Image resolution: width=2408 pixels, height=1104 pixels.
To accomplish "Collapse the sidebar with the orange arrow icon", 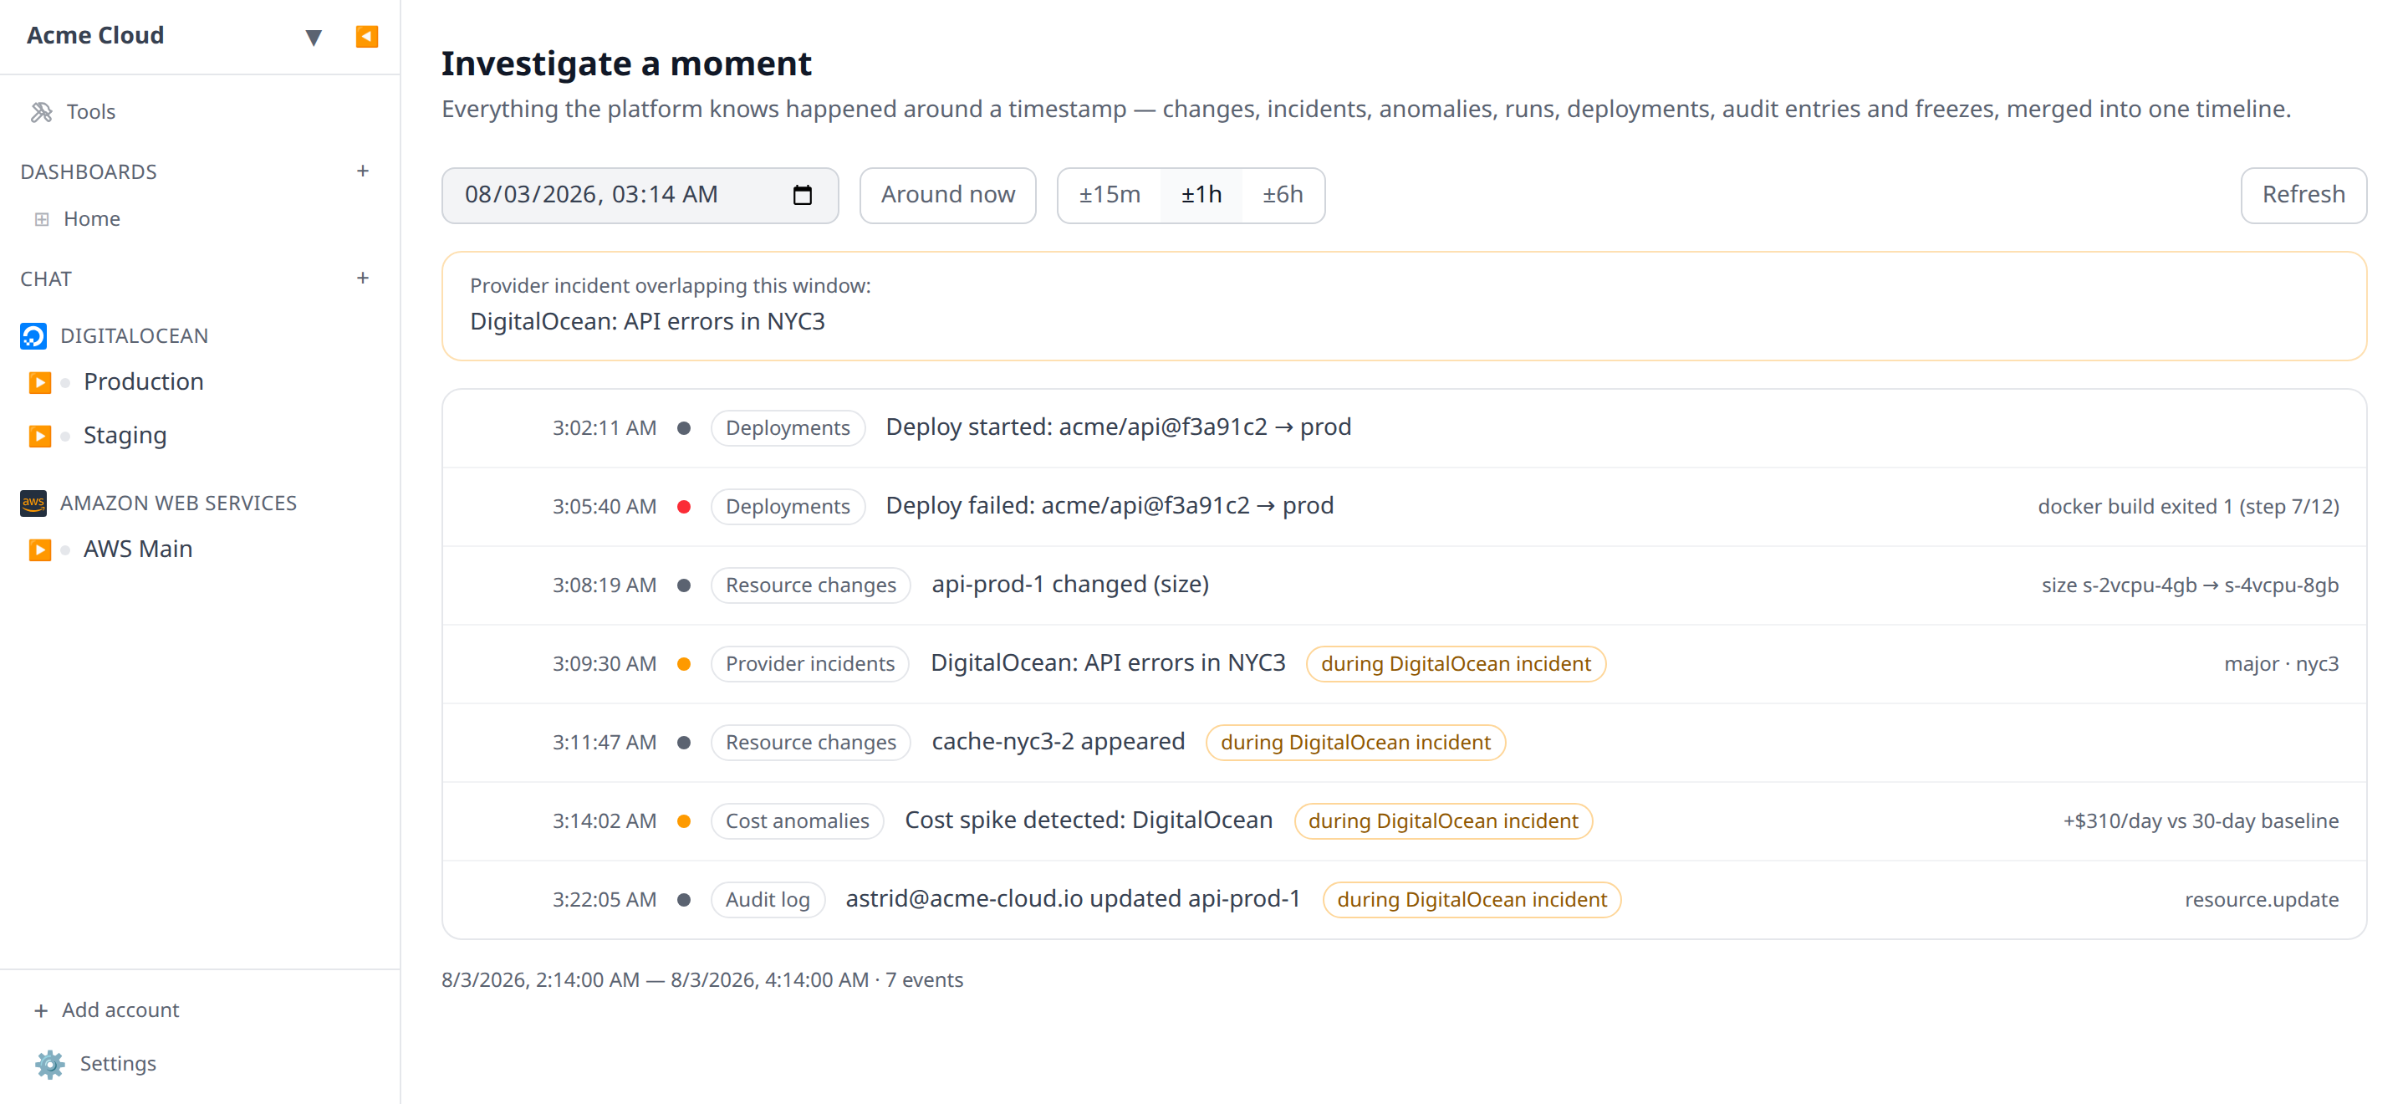I will click(366, 37).
